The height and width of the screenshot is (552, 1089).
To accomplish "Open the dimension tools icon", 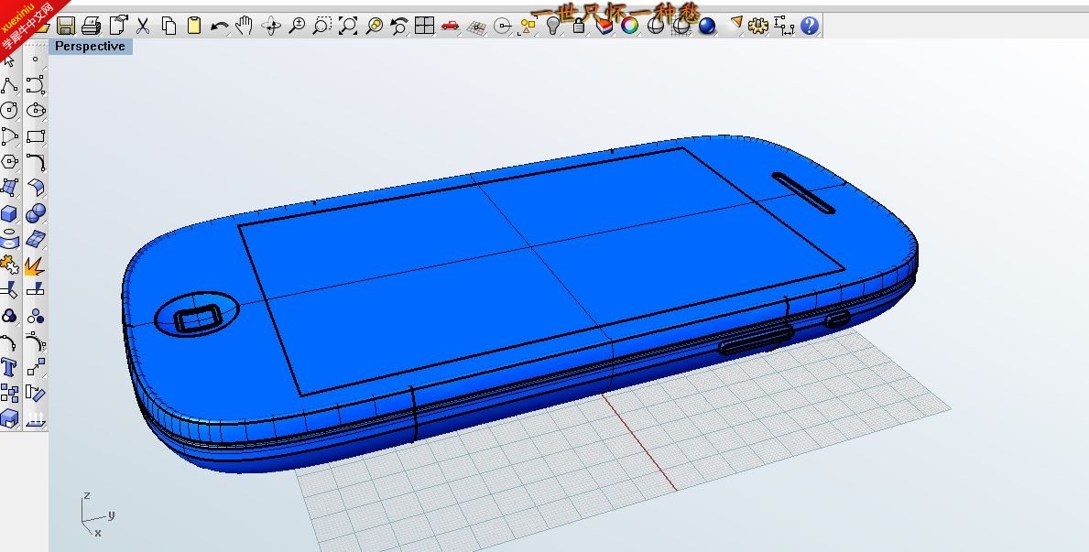I will pyautogui.click(x=784, y=27).
